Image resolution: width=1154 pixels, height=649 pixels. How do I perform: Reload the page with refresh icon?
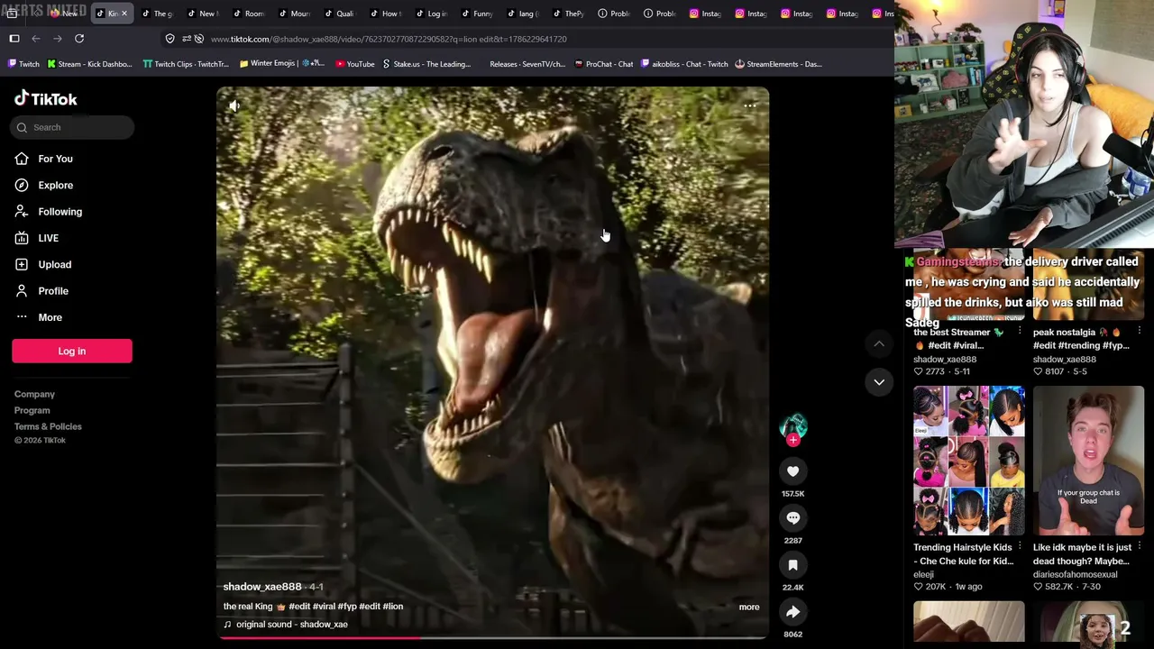[79, 39]
